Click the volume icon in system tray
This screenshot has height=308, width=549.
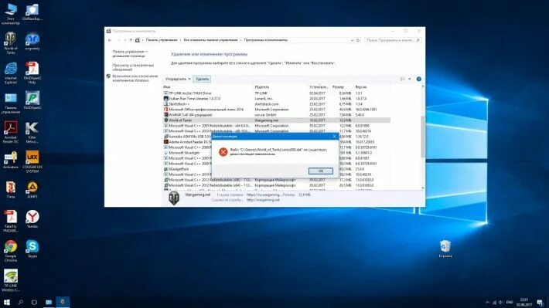coord(501,303)
